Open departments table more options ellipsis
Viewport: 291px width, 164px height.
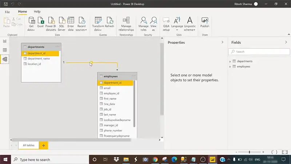point(57,46)
